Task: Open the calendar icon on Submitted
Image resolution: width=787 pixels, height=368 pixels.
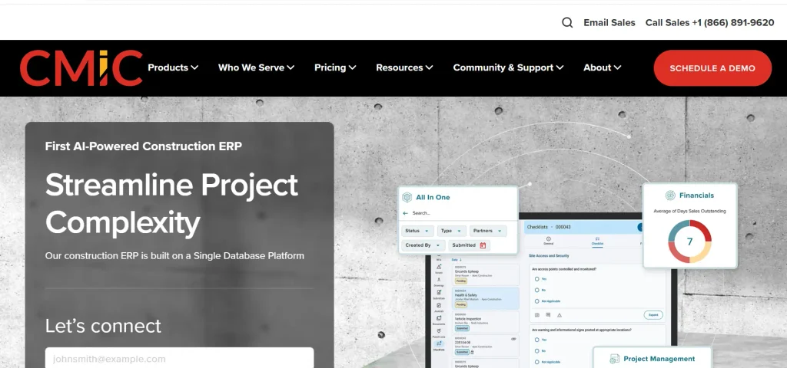Action: (483, 245)
